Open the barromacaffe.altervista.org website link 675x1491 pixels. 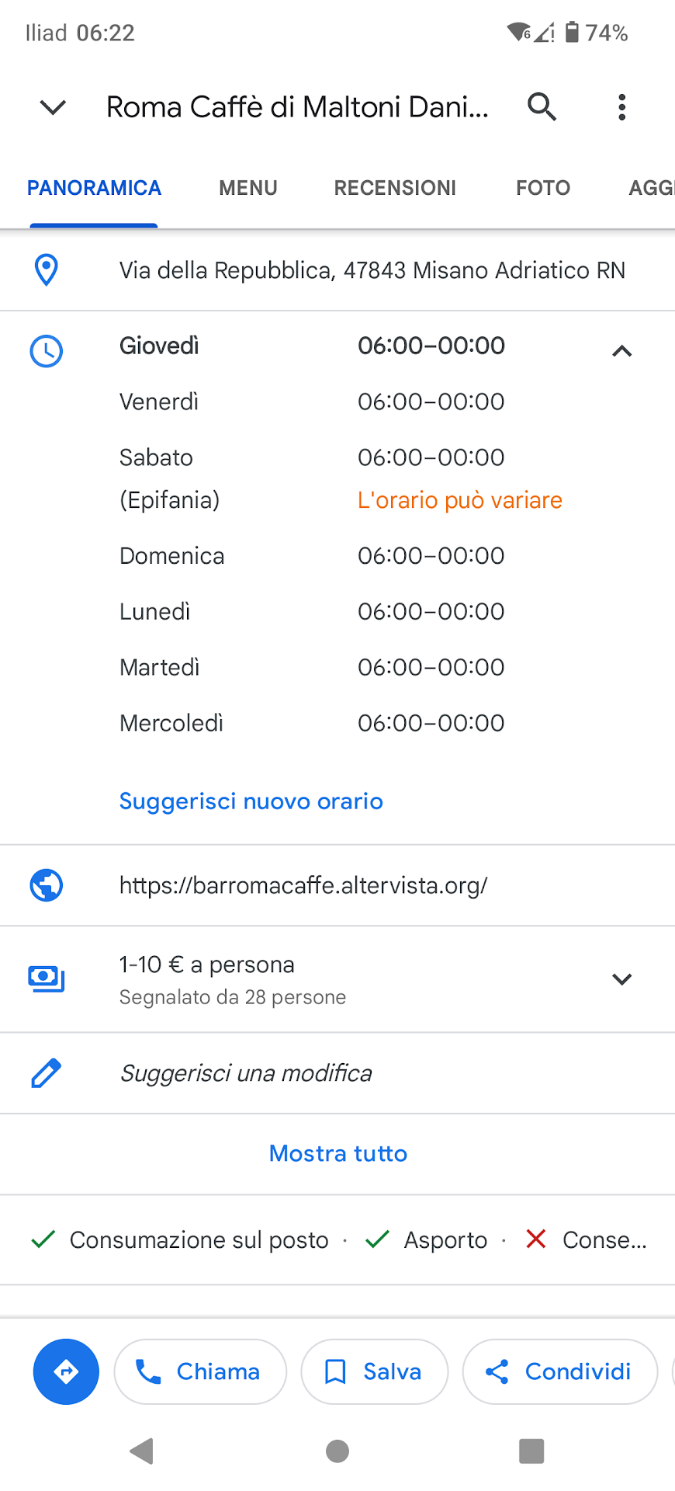click(x=303, y=885)
